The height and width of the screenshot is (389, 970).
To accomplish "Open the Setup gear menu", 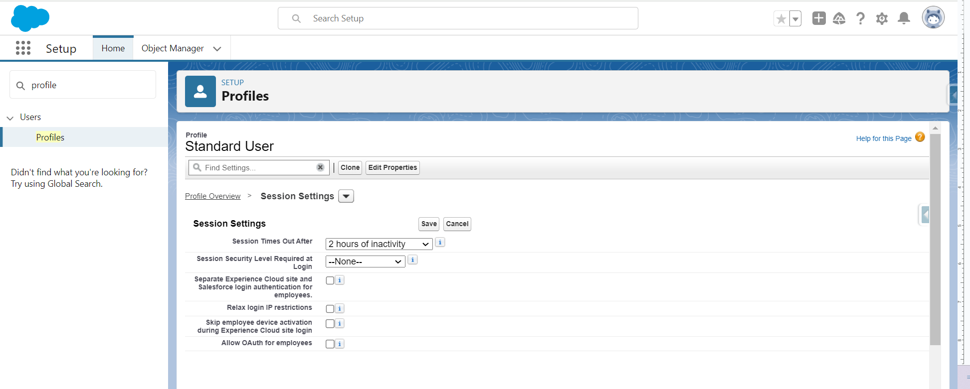I will (882, 19).
